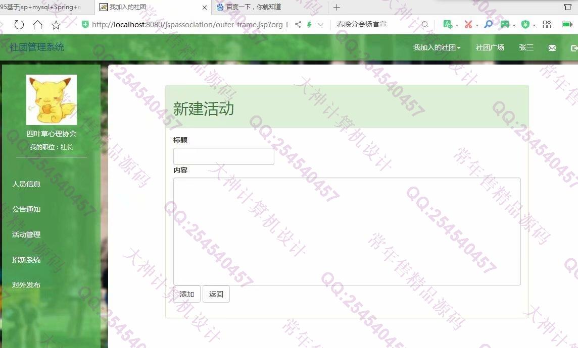
Task: Click the 新建活动 heading
Action: [x=204, y=109]
